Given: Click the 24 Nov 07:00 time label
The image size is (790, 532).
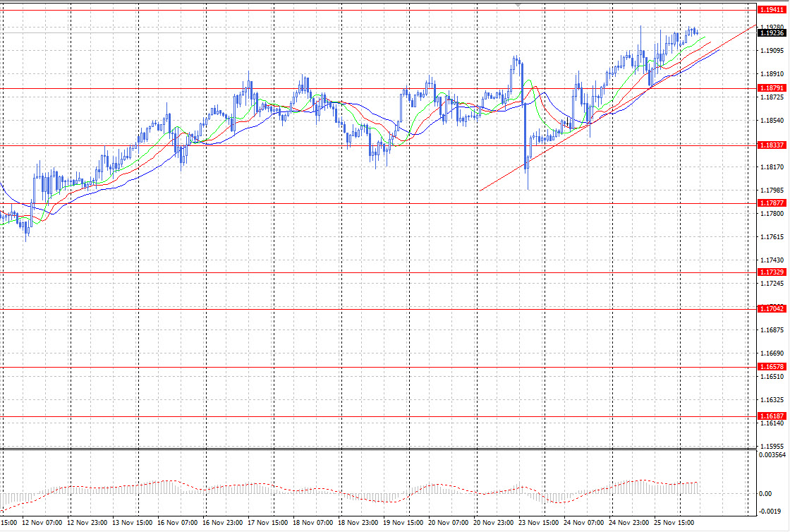Looking at the screenshot, I should 583,523.
